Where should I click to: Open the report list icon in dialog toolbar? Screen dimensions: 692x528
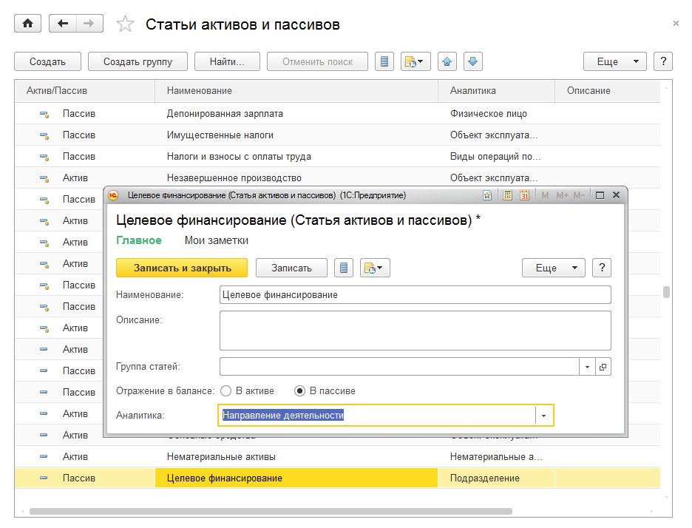[x=343, y=268]
